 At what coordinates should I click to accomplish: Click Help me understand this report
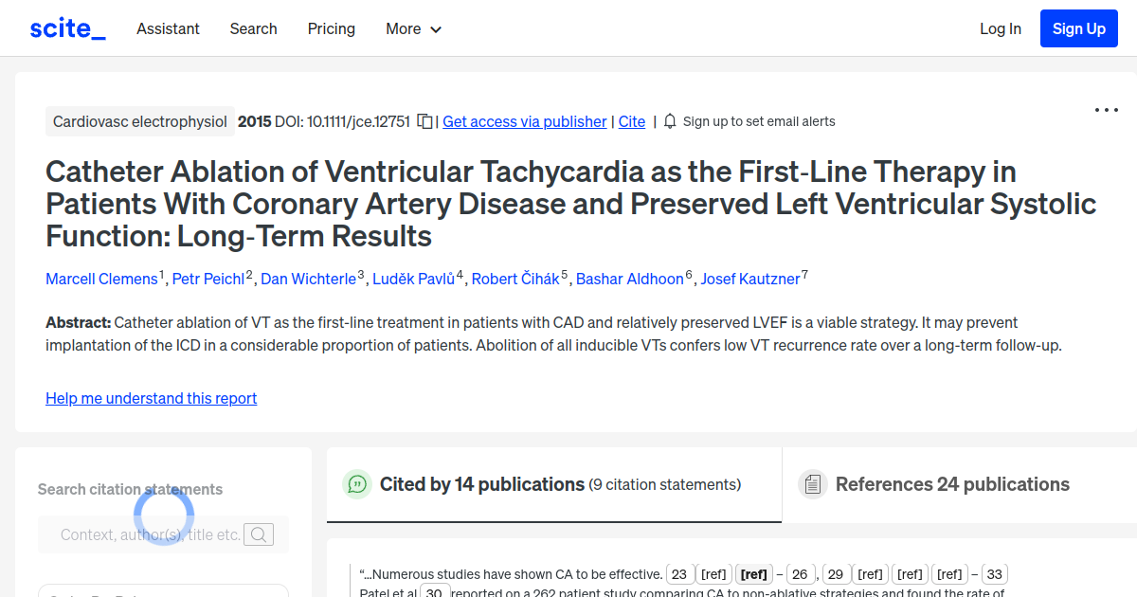tap(151, 398)
